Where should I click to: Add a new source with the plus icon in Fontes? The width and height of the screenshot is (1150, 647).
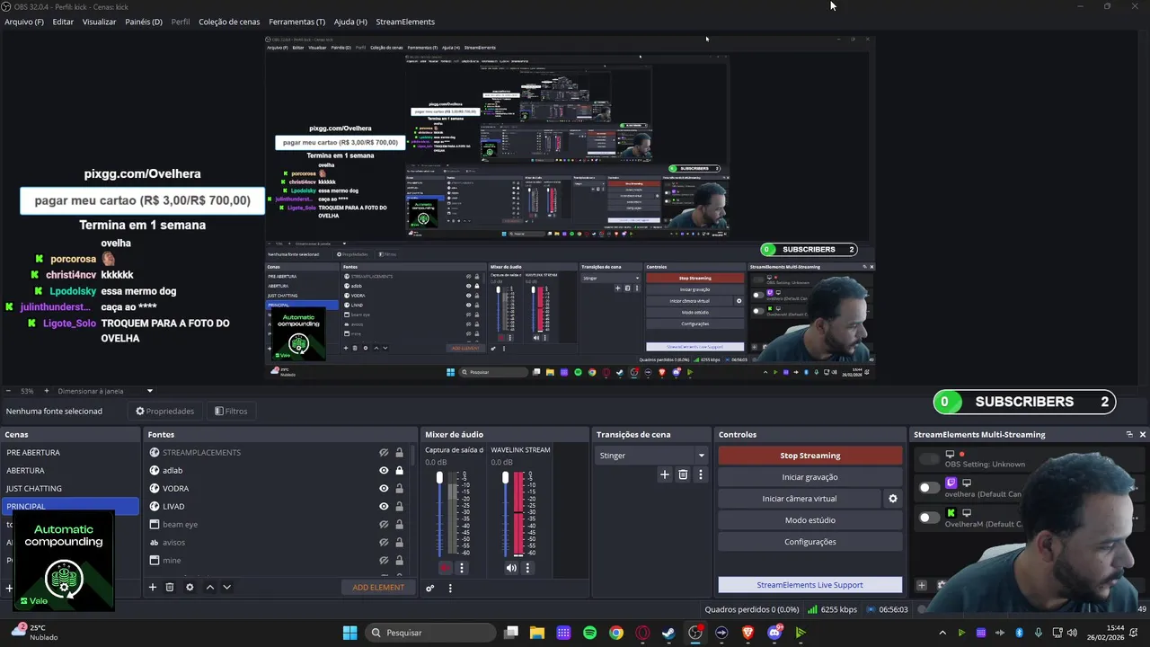pos(153,587)
